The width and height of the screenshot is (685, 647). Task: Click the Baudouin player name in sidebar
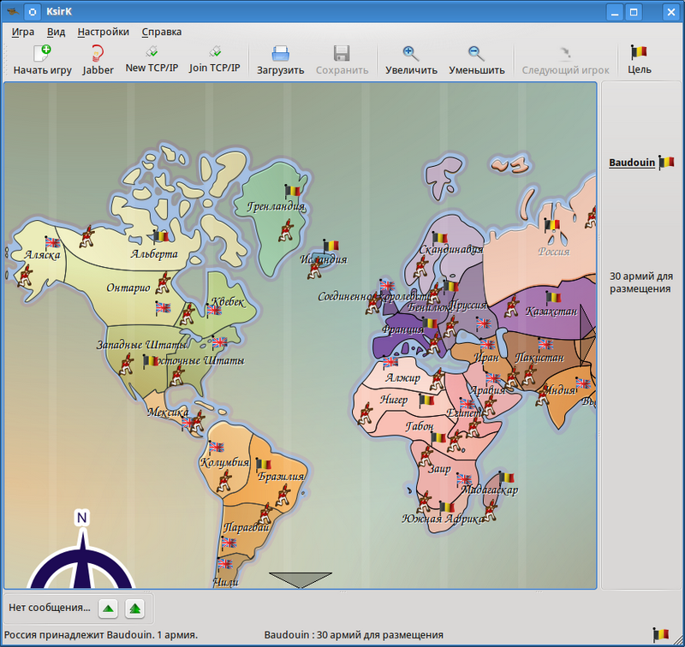(632, 163)
